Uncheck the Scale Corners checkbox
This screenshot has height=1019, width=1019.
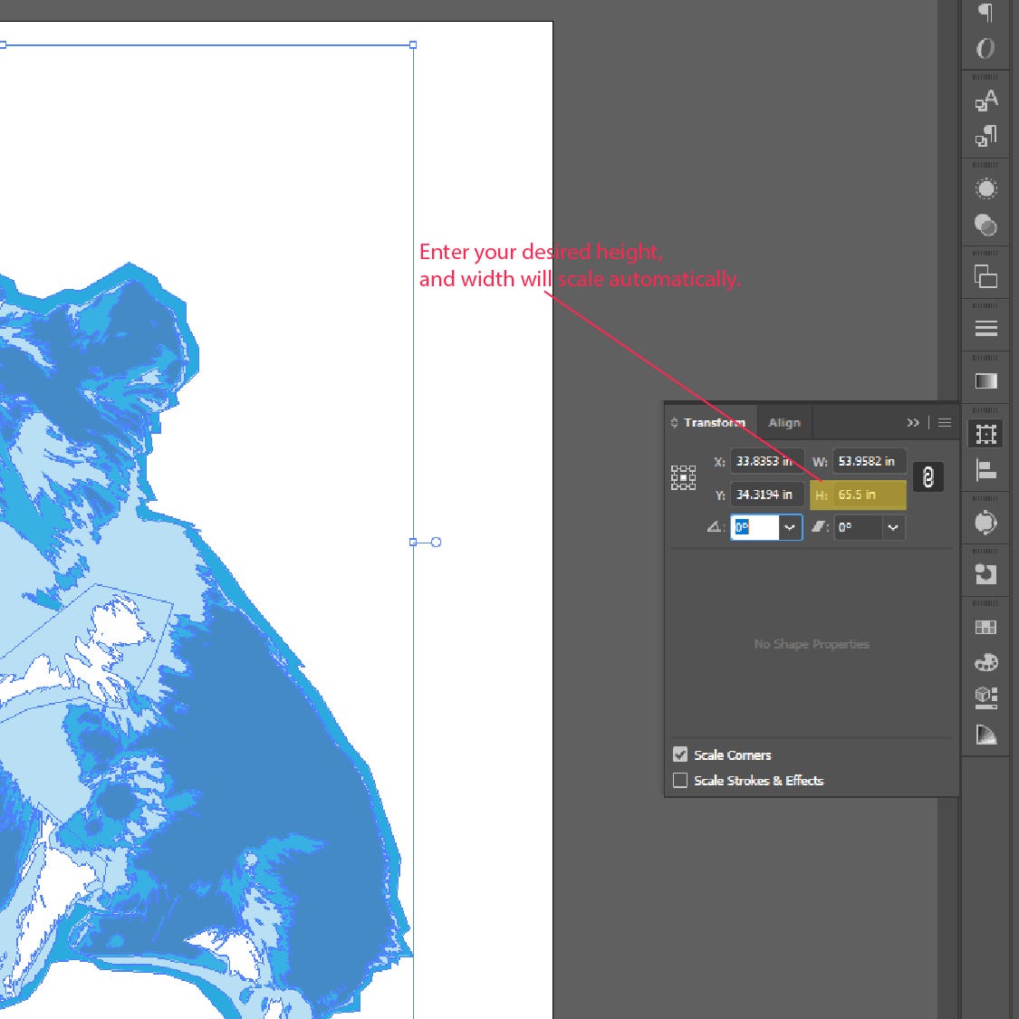(680, 755)
